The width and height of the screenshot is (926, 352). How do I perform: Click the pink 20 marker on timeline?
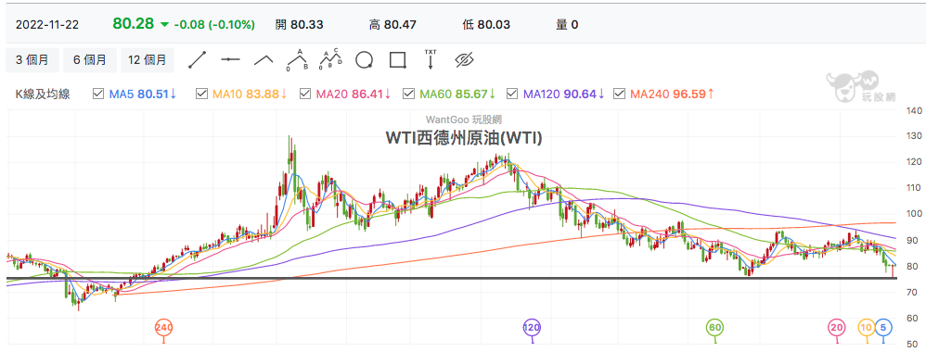point(837,327)
